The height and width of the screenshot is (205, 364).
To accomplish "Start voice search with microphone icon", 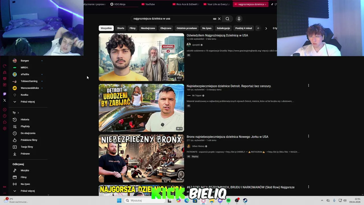I will (239, 19).
